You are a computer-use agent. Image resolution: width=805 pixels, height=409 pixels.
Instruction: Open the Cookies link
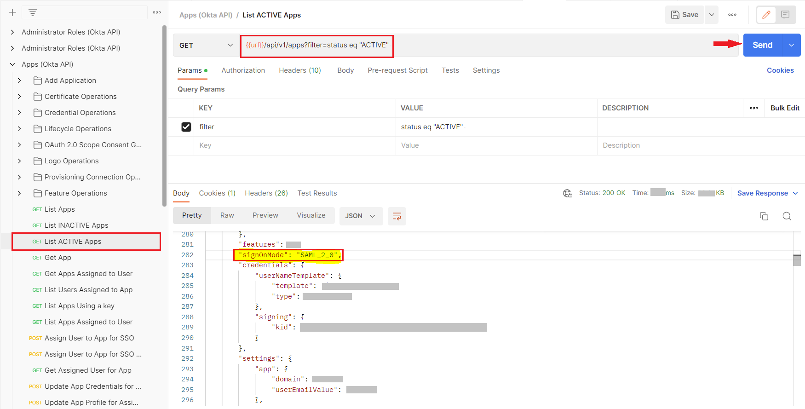point(780,70)
